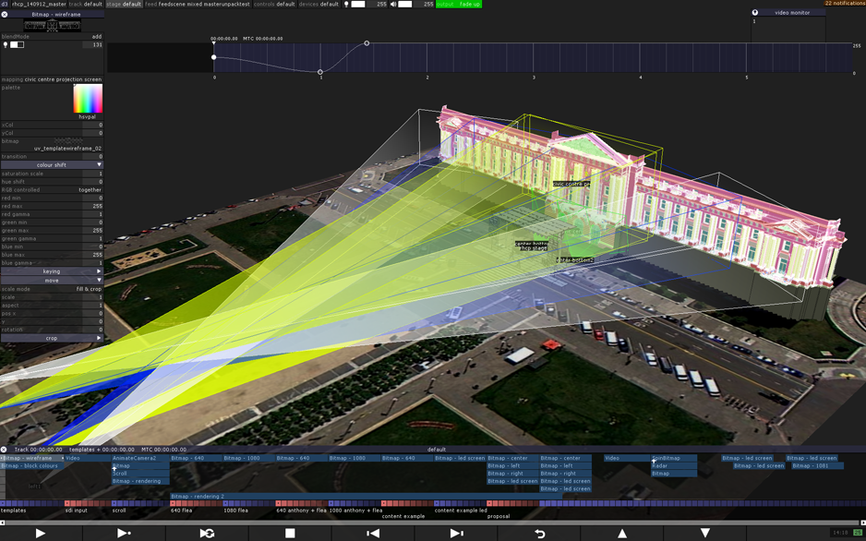Open the feed feedscene menu
The height and width of the screenshot is (541, 866).
[198, 4]
